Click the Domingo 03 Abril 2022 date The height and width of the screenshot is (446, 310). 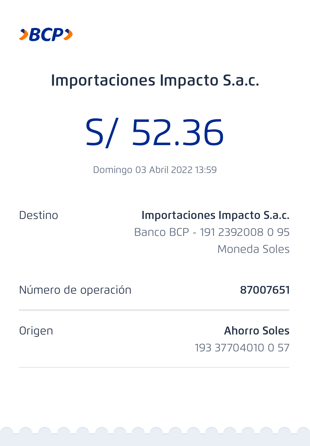[143, 170]
